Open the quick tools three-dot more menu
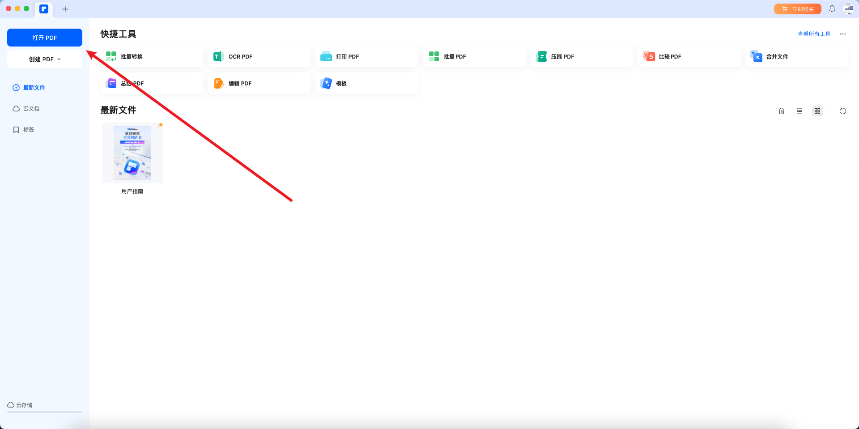Screen dimensions: 859x429 tap(843, 34)
